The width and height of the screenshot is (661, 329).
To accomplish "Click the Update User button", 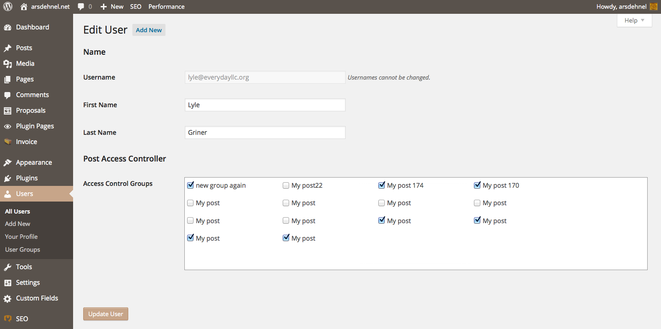I will pyautogui.click(x=106, y=314).
